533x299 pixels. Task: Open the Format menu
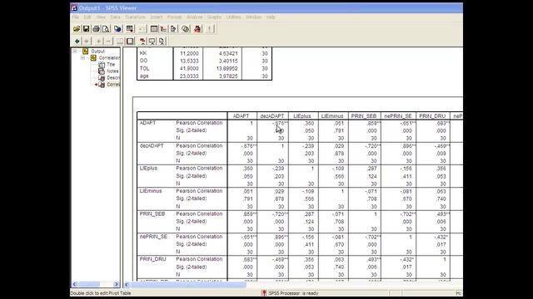pos(174,17)
